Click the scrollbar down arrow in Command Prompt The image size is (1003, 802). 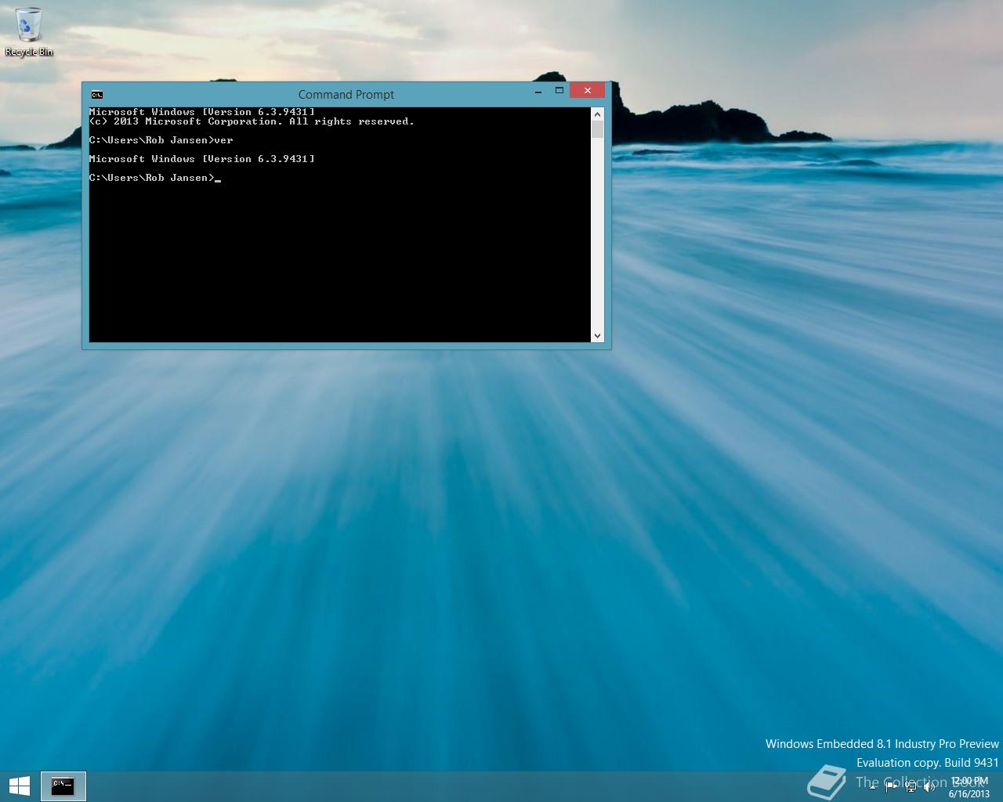pyautogui.click(x=597, y=336)
